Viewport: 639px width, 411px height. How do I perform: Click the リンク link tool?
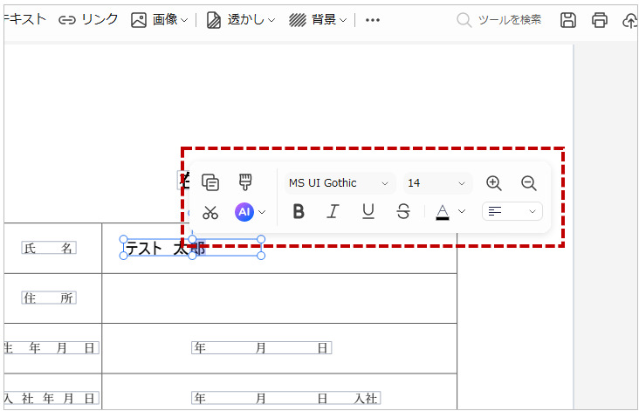click(88, 19)
